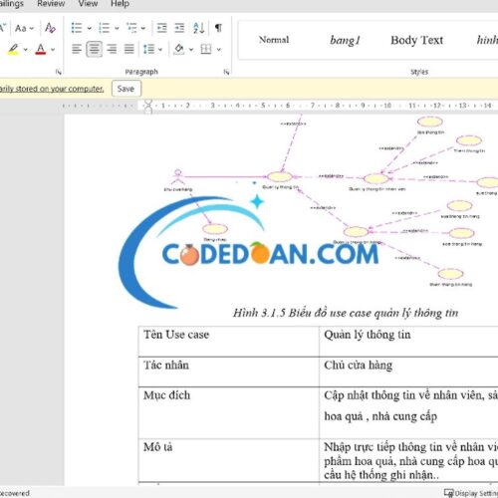Viewport: 498px width, 498px height.
Task: Click the Paragraph group label
Action: [x=141, y=72]
